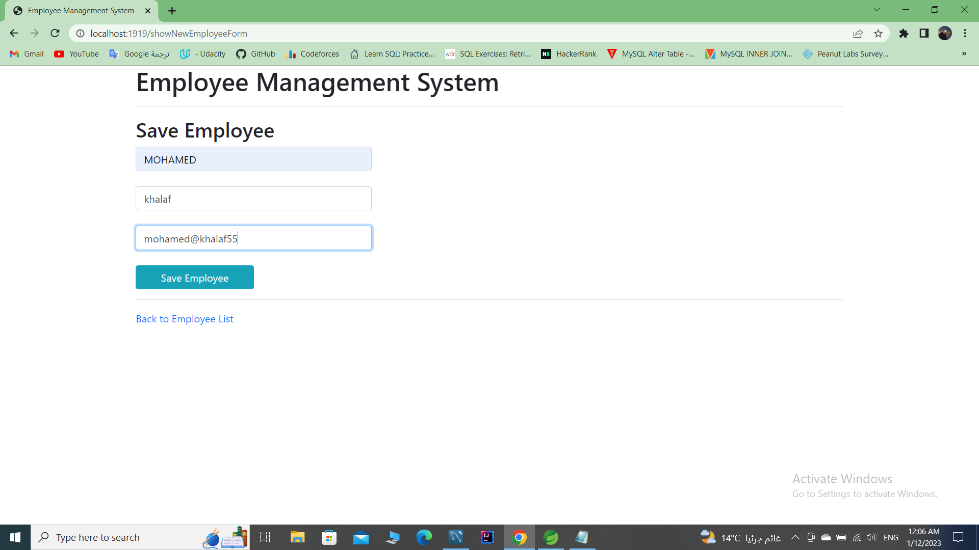Open the Chrome three-dot menu
Screen dimensions: 979x550
(x=965, y=33)
